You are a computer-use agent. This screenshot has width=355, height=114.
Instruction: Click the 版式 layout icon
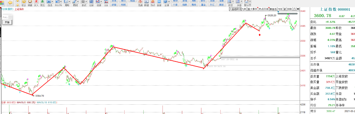tap(83, 1)
